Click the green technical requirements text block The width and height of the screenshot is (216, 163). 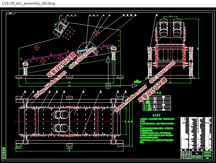(x=157, y=130)
